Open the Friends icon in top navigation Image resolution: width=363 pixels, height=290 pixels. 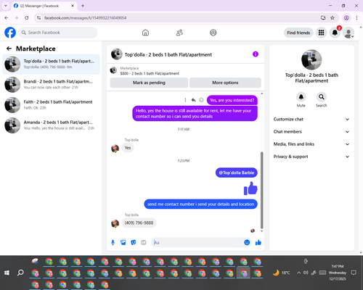tap(179, 33)
